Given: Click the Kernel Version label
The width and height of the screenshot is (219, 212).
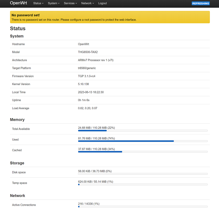Looking at the screenshot, I should pos(21,84).
